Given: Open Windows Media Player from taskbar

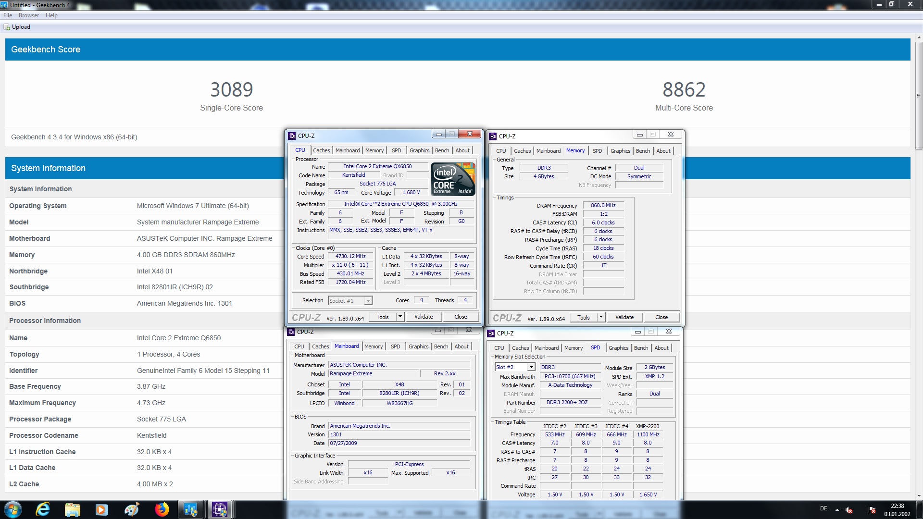Looking at the screenshot, I should [x=102, y=509].
